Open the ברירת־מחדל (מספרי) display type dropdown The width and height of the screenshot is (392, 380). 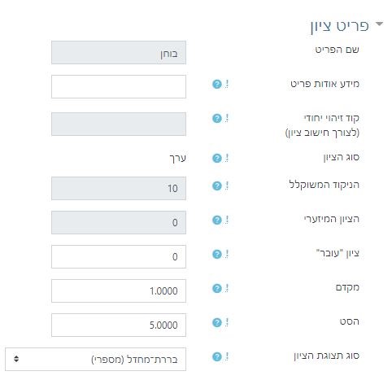coord(95,359)
